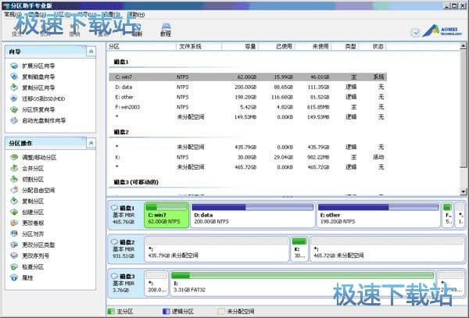Sort by the 未使用 column header
The height and width of the screenshot is (318, 469).
click(313, 46)
